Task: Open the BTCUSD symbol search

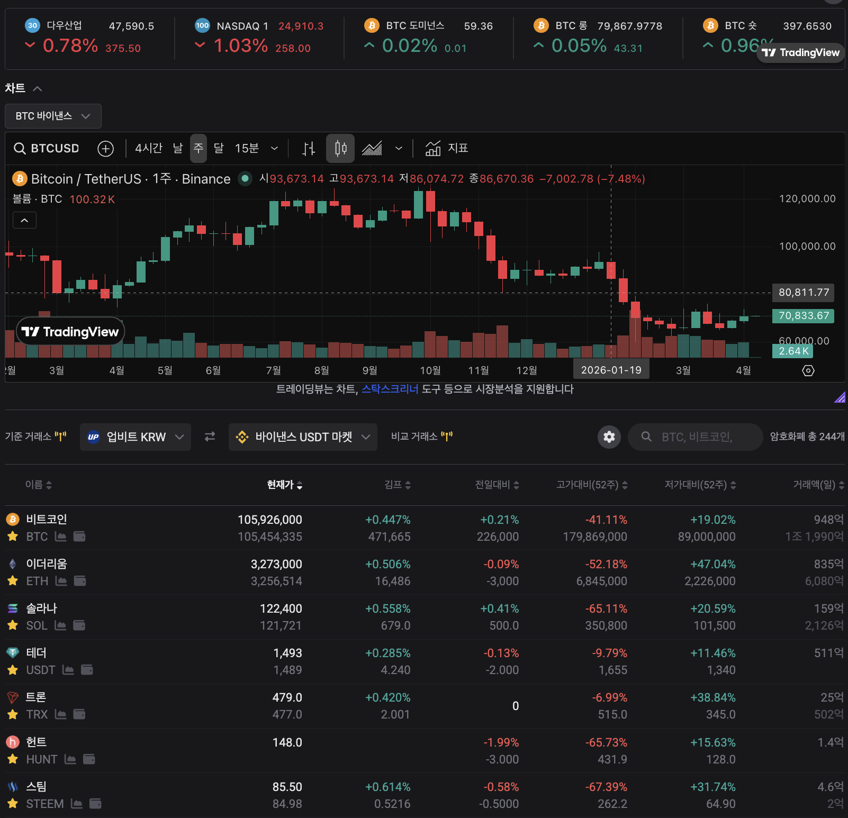Action: [x=47, y=148]
